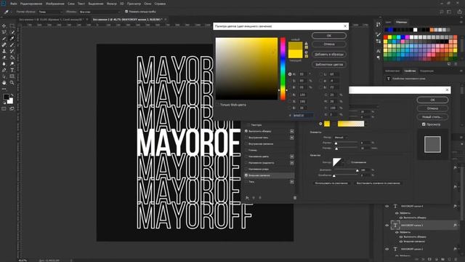Select the H radio button in color picker

coord(290,74)
